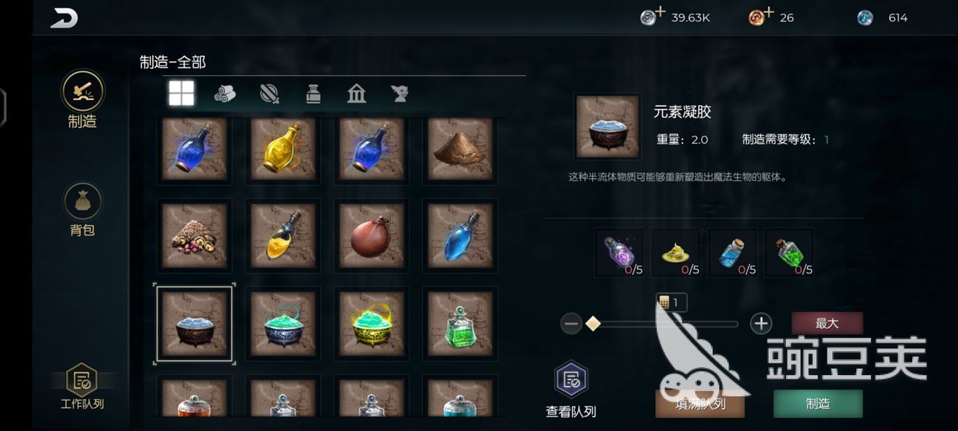Tap the back arrow icon
958x431 pixels.
(x=64, y=18)
